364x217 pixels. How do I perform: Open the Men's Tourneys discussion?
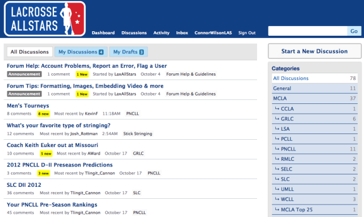pos(28,106)
